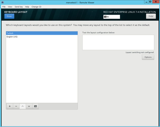The image size is (160, 127).
Task: Open the Send key menu
Action: (x=19, y=7)
